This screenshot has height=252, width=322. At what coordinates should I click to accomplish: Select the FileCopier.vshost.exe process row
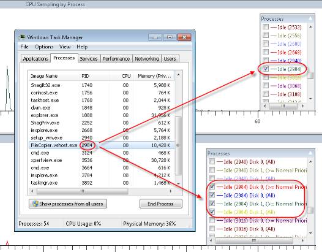pyautogui.click(x=102, y=145)
